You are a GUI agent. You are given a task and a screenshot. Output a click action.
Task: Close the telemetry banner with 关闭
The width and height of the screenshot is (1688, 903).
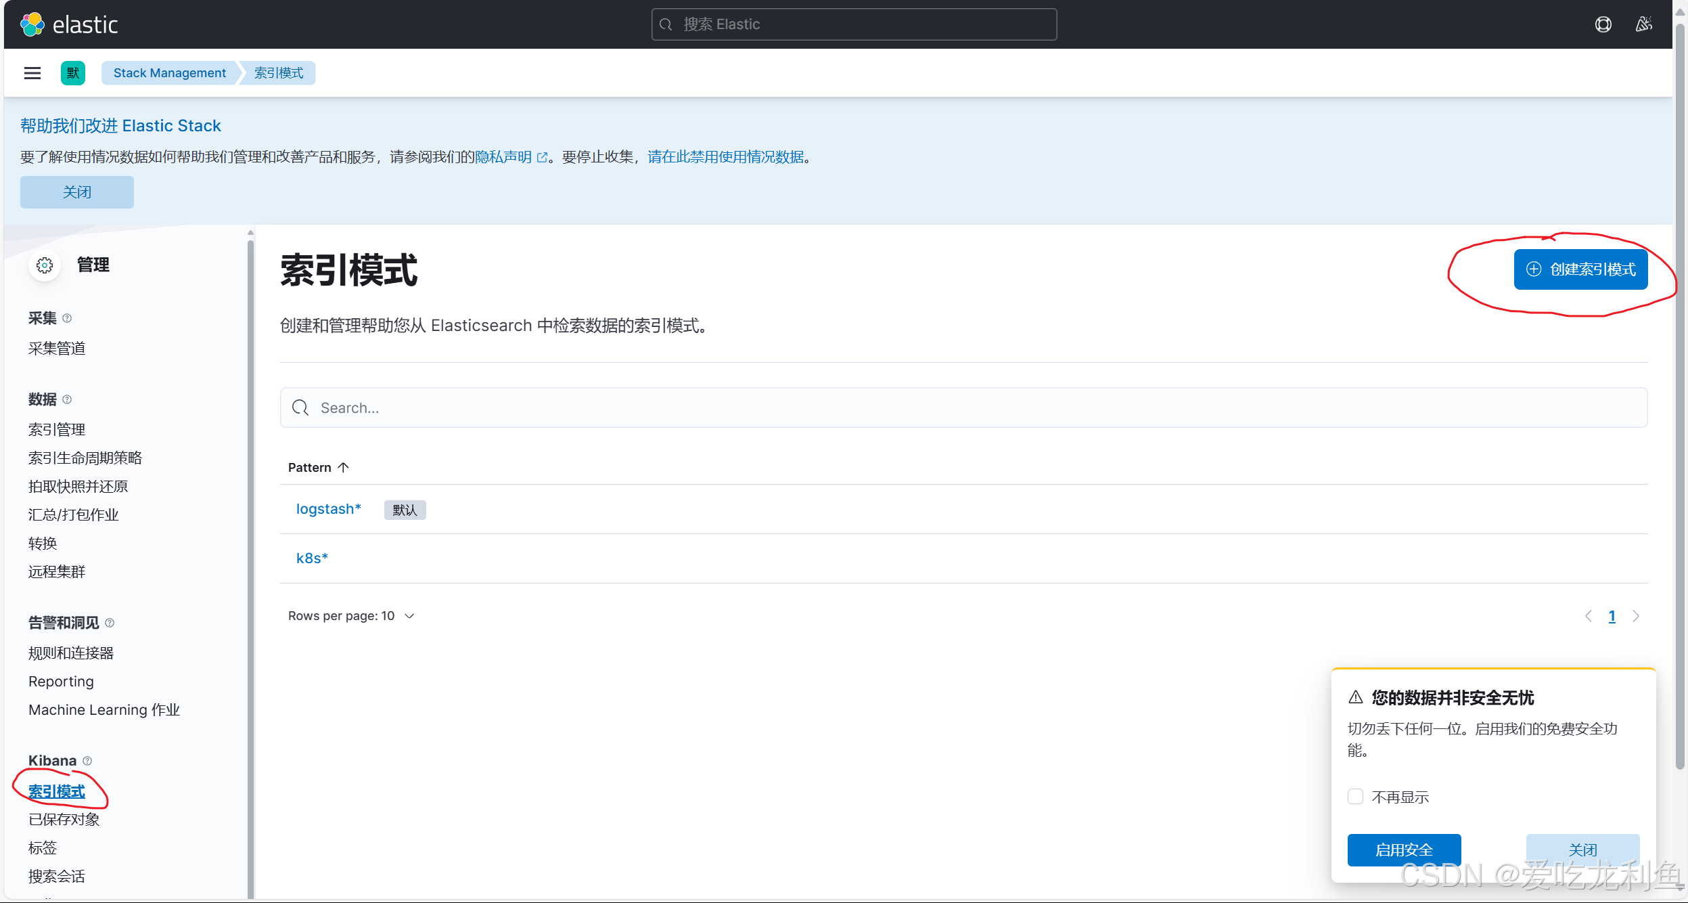(x=77, y=192)
